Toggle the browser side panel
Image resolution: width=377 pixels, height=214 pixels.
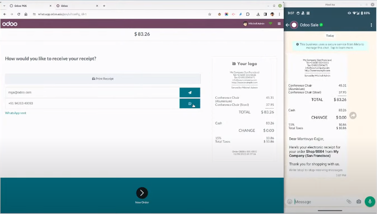point(265,14)
